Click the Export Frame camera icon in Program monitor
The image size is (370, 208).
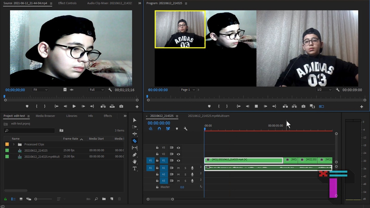[303, 106]
